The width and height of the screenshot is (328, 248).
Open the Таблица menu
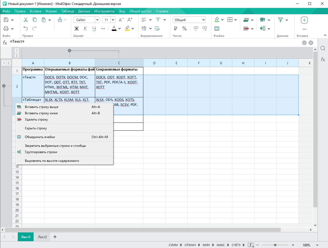click(x=68, y=11)
